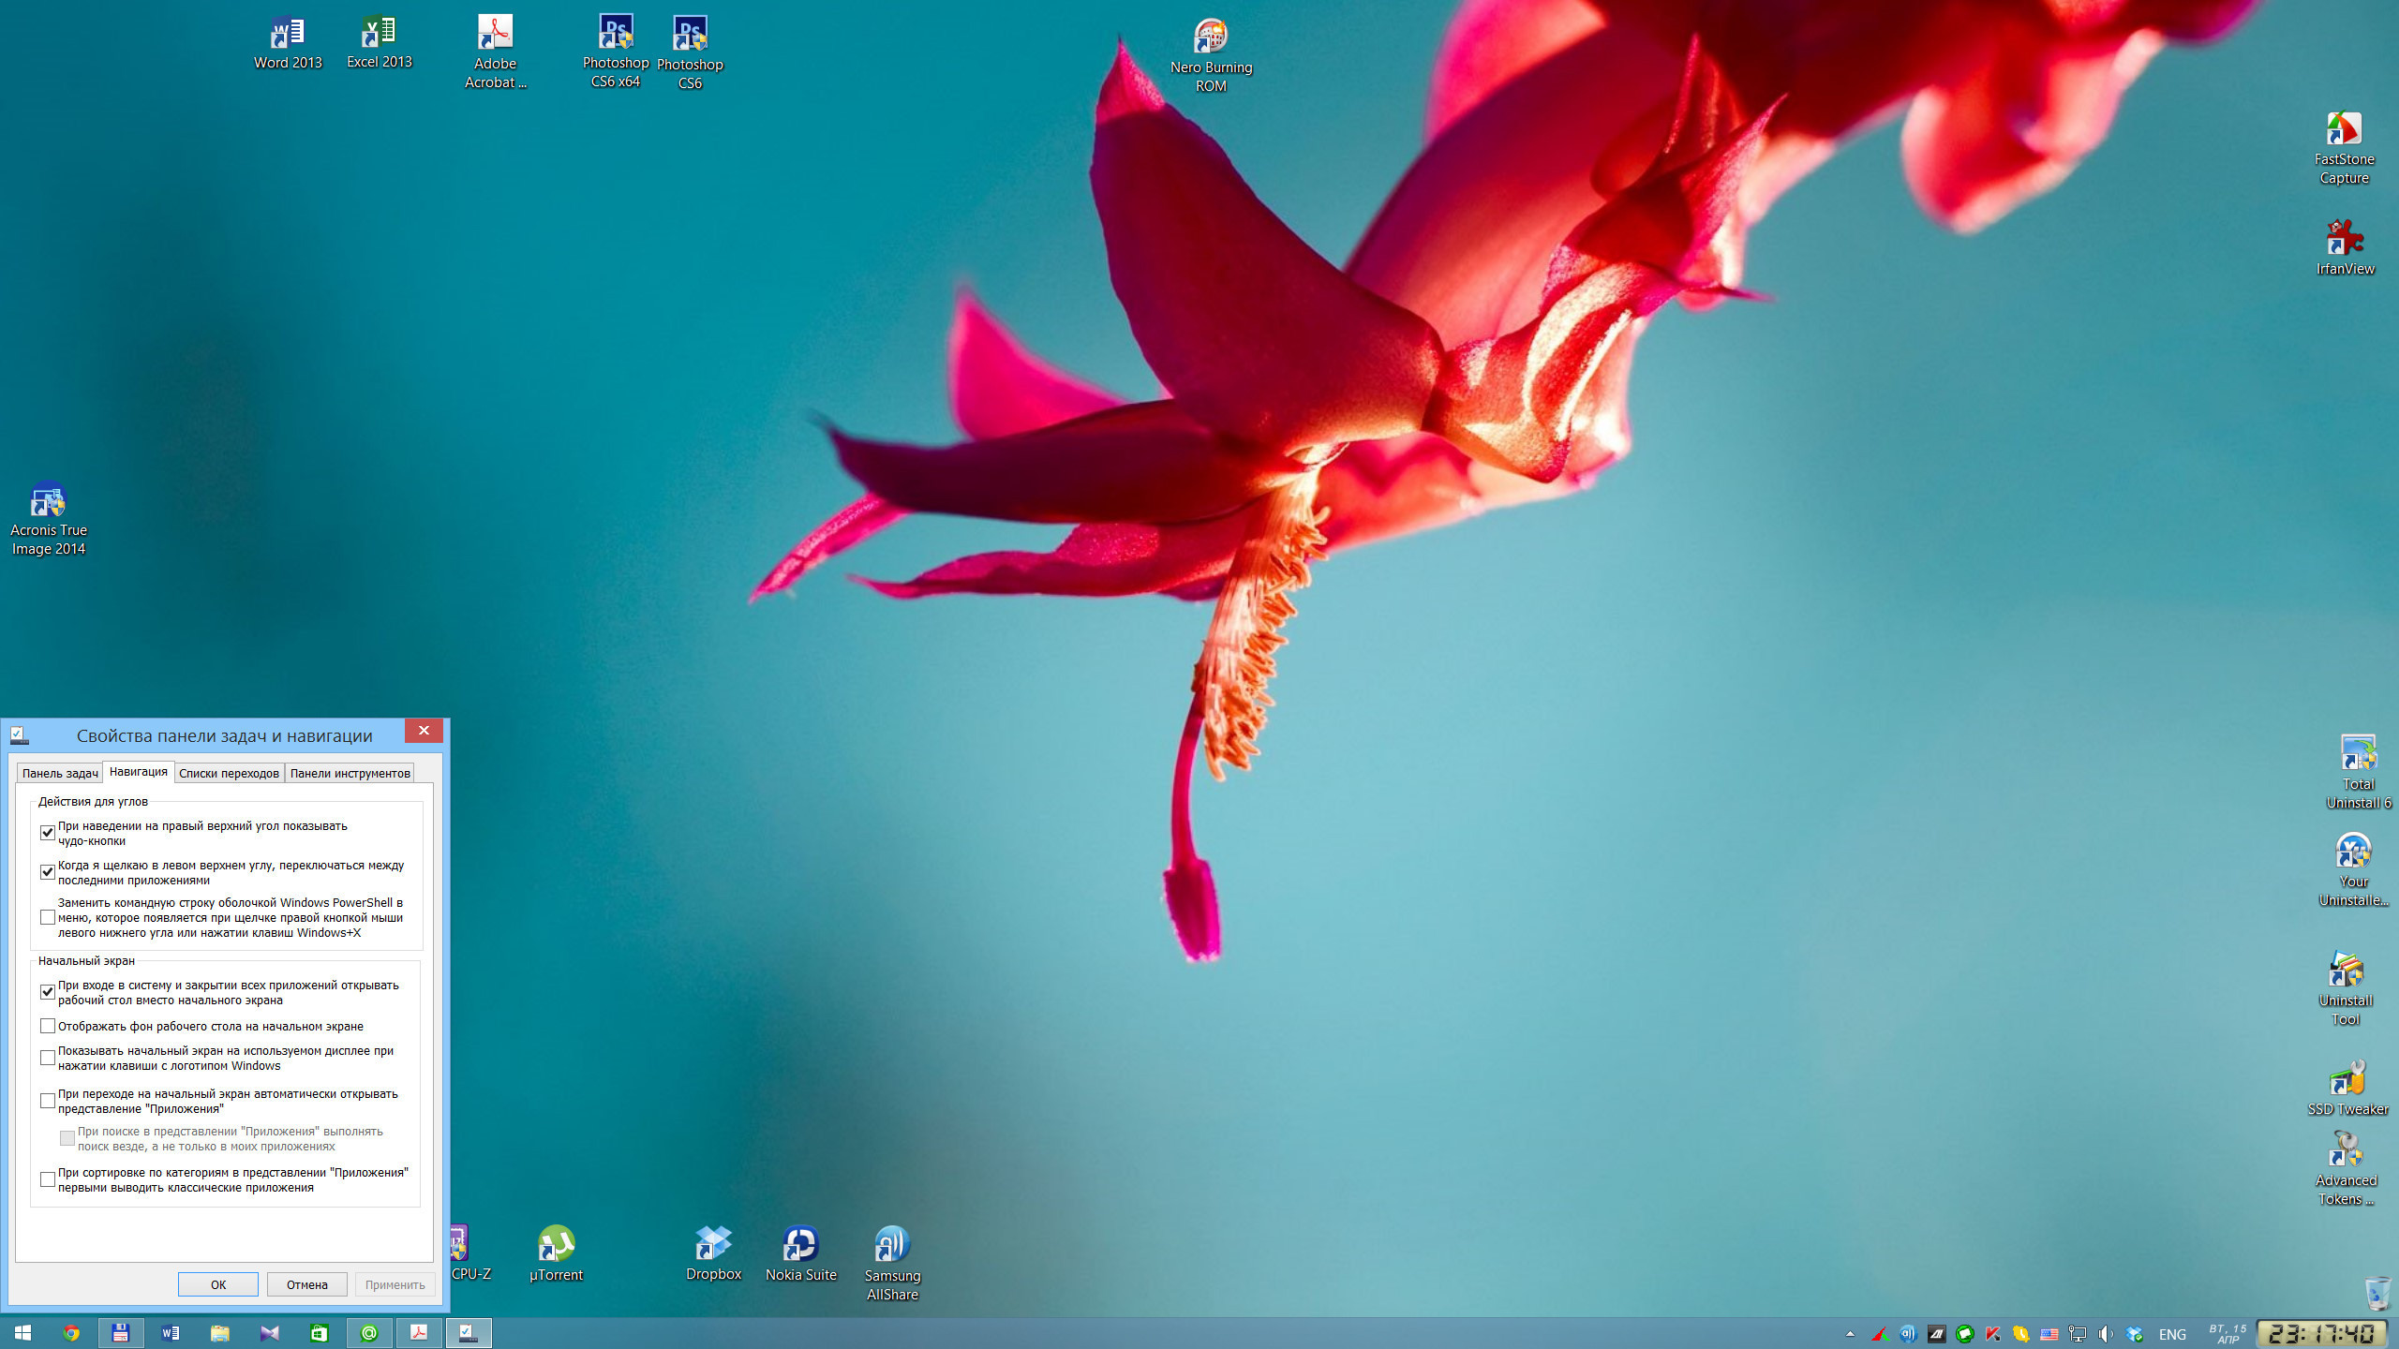Click the Отмена button

[306, 1284]
